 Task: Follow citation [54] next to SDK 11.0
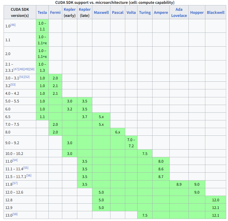coord(15,160)
